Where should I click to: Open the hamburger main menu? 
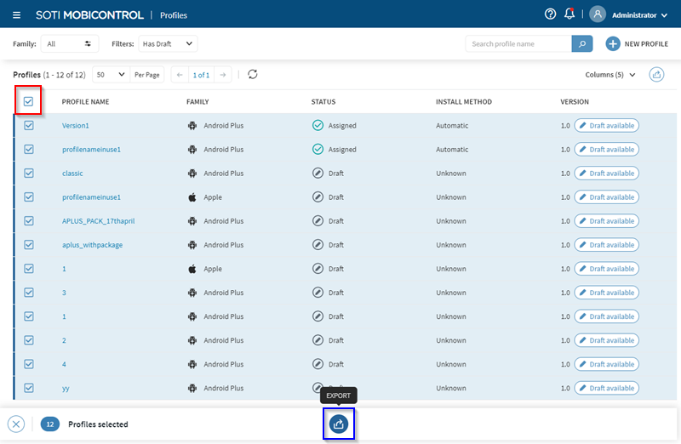pos(17,14)
